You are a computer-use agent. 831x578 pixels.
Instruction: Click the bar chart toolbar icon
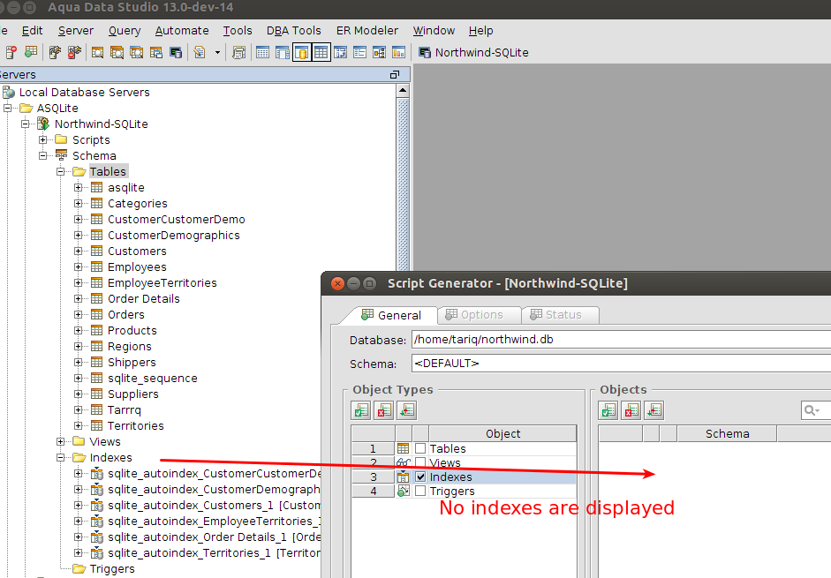pos(398,52)
